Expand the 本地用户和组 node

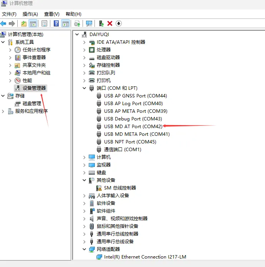10,73
